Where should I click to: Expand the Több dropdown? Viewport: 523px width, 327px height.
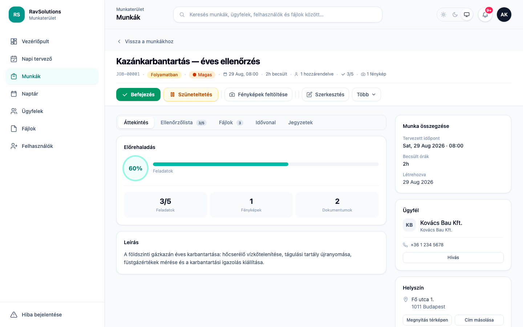366,94
